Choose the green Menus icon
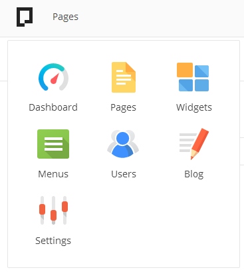Image resolution: width=244 pixels, height=276 pixels. pos(53,144)
